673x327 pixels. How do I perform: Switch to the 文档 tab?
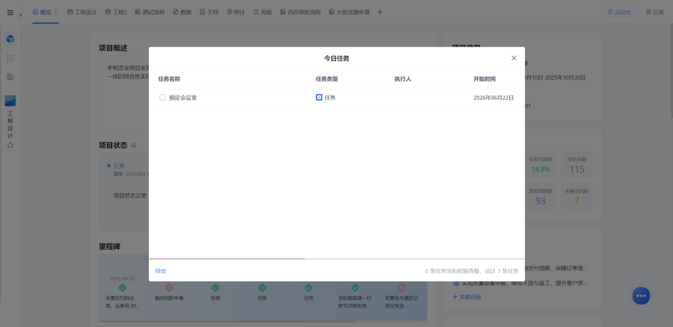(209, 12)
